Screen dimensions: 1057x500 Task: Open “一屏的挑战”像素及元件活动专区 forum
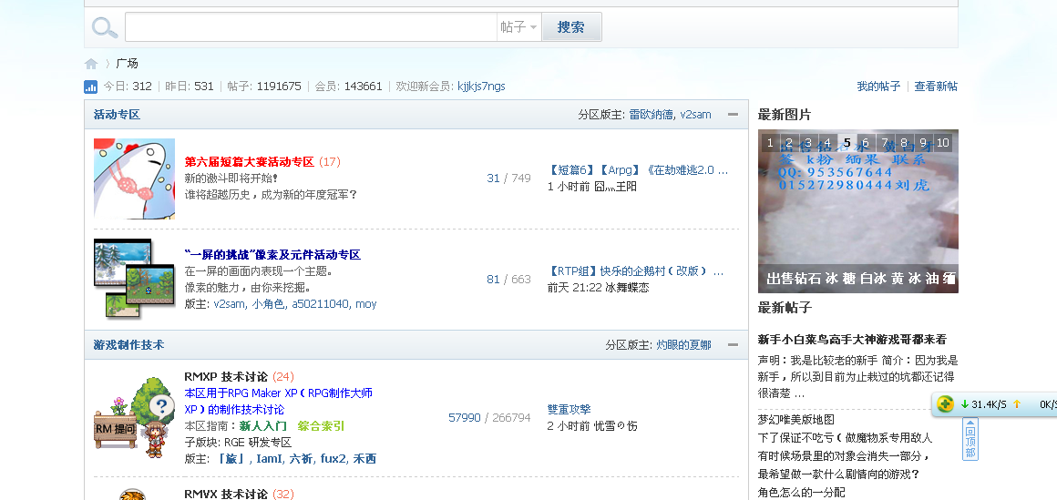[272, 255]
